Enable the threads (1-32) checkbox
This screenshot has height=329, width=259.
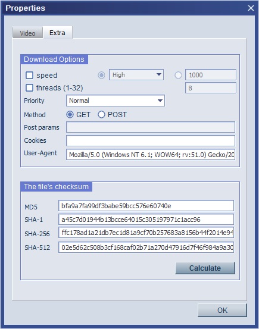[29, 87]
